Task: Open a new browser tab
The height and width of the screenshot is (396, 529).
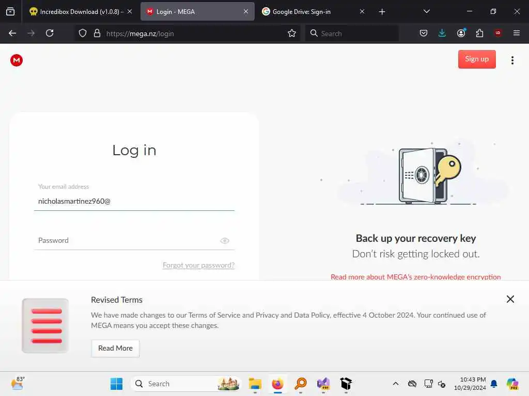Action: point(382,12)
